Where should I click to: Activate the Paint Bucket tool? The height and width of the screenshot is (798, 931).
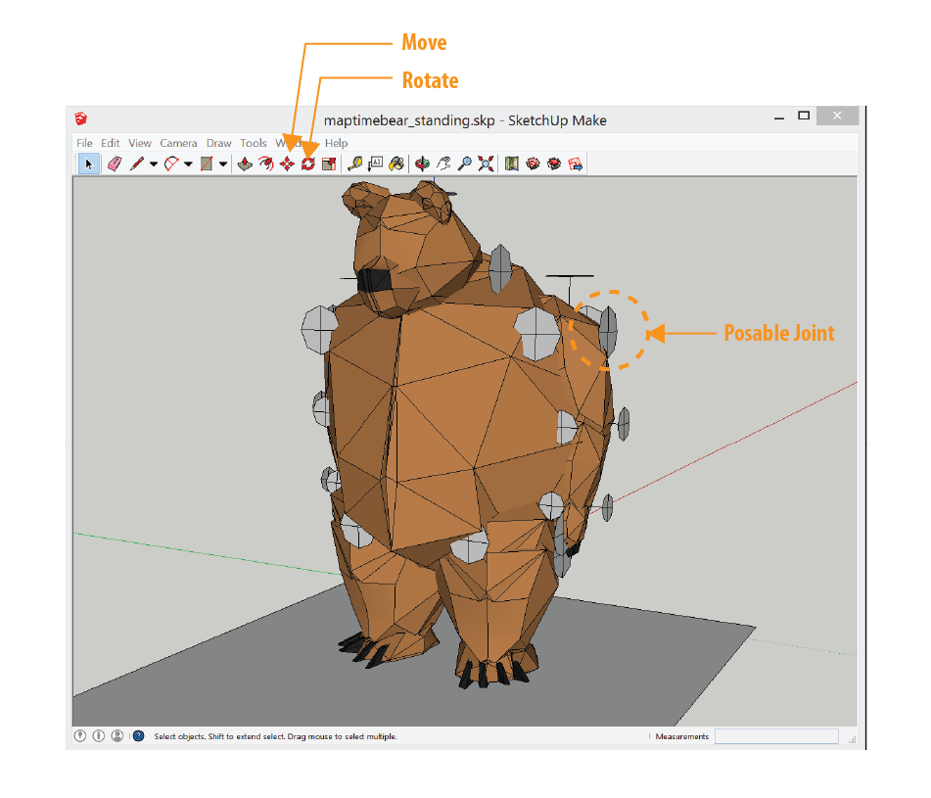pos(396,164)
